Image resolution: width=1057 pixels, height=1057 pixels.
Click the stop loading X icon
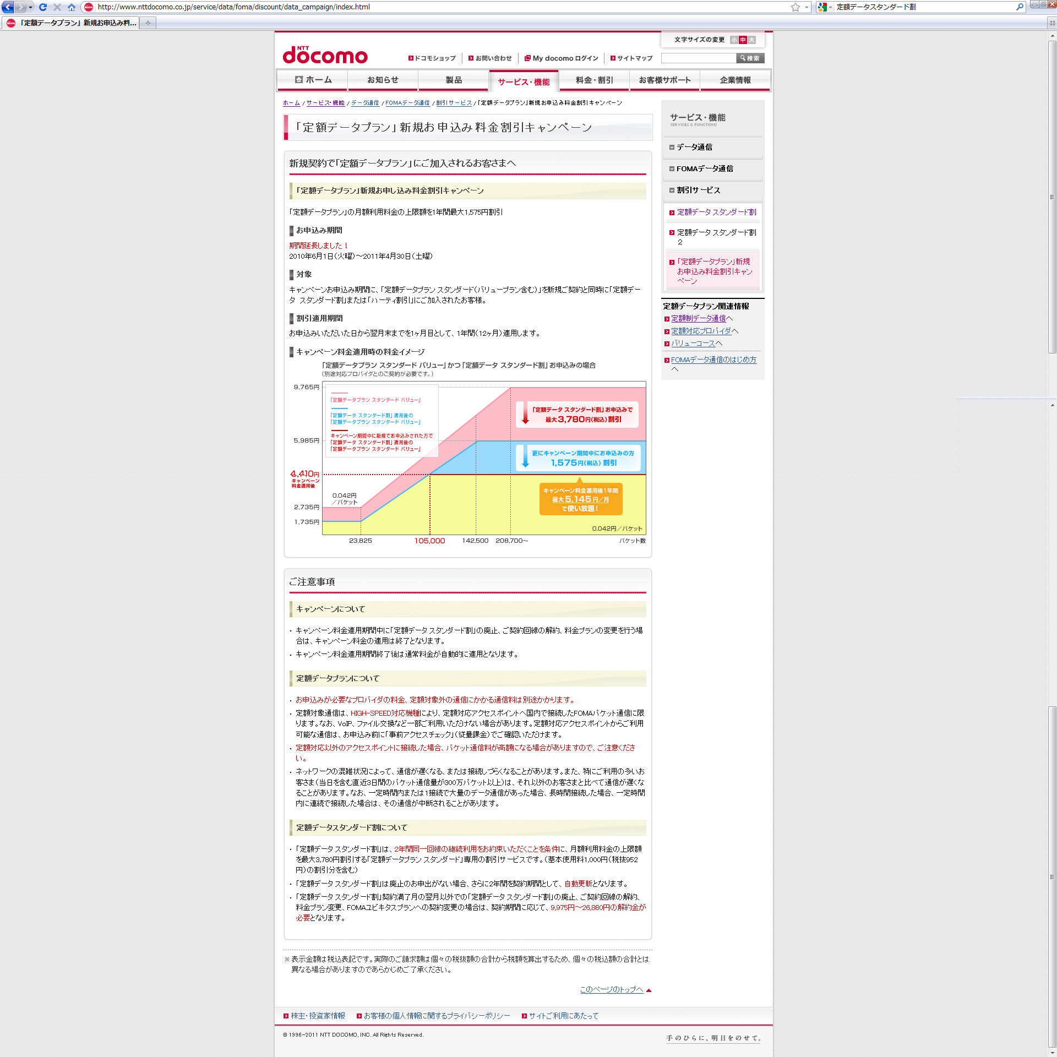pyautogui.click(x=57, y=7)
